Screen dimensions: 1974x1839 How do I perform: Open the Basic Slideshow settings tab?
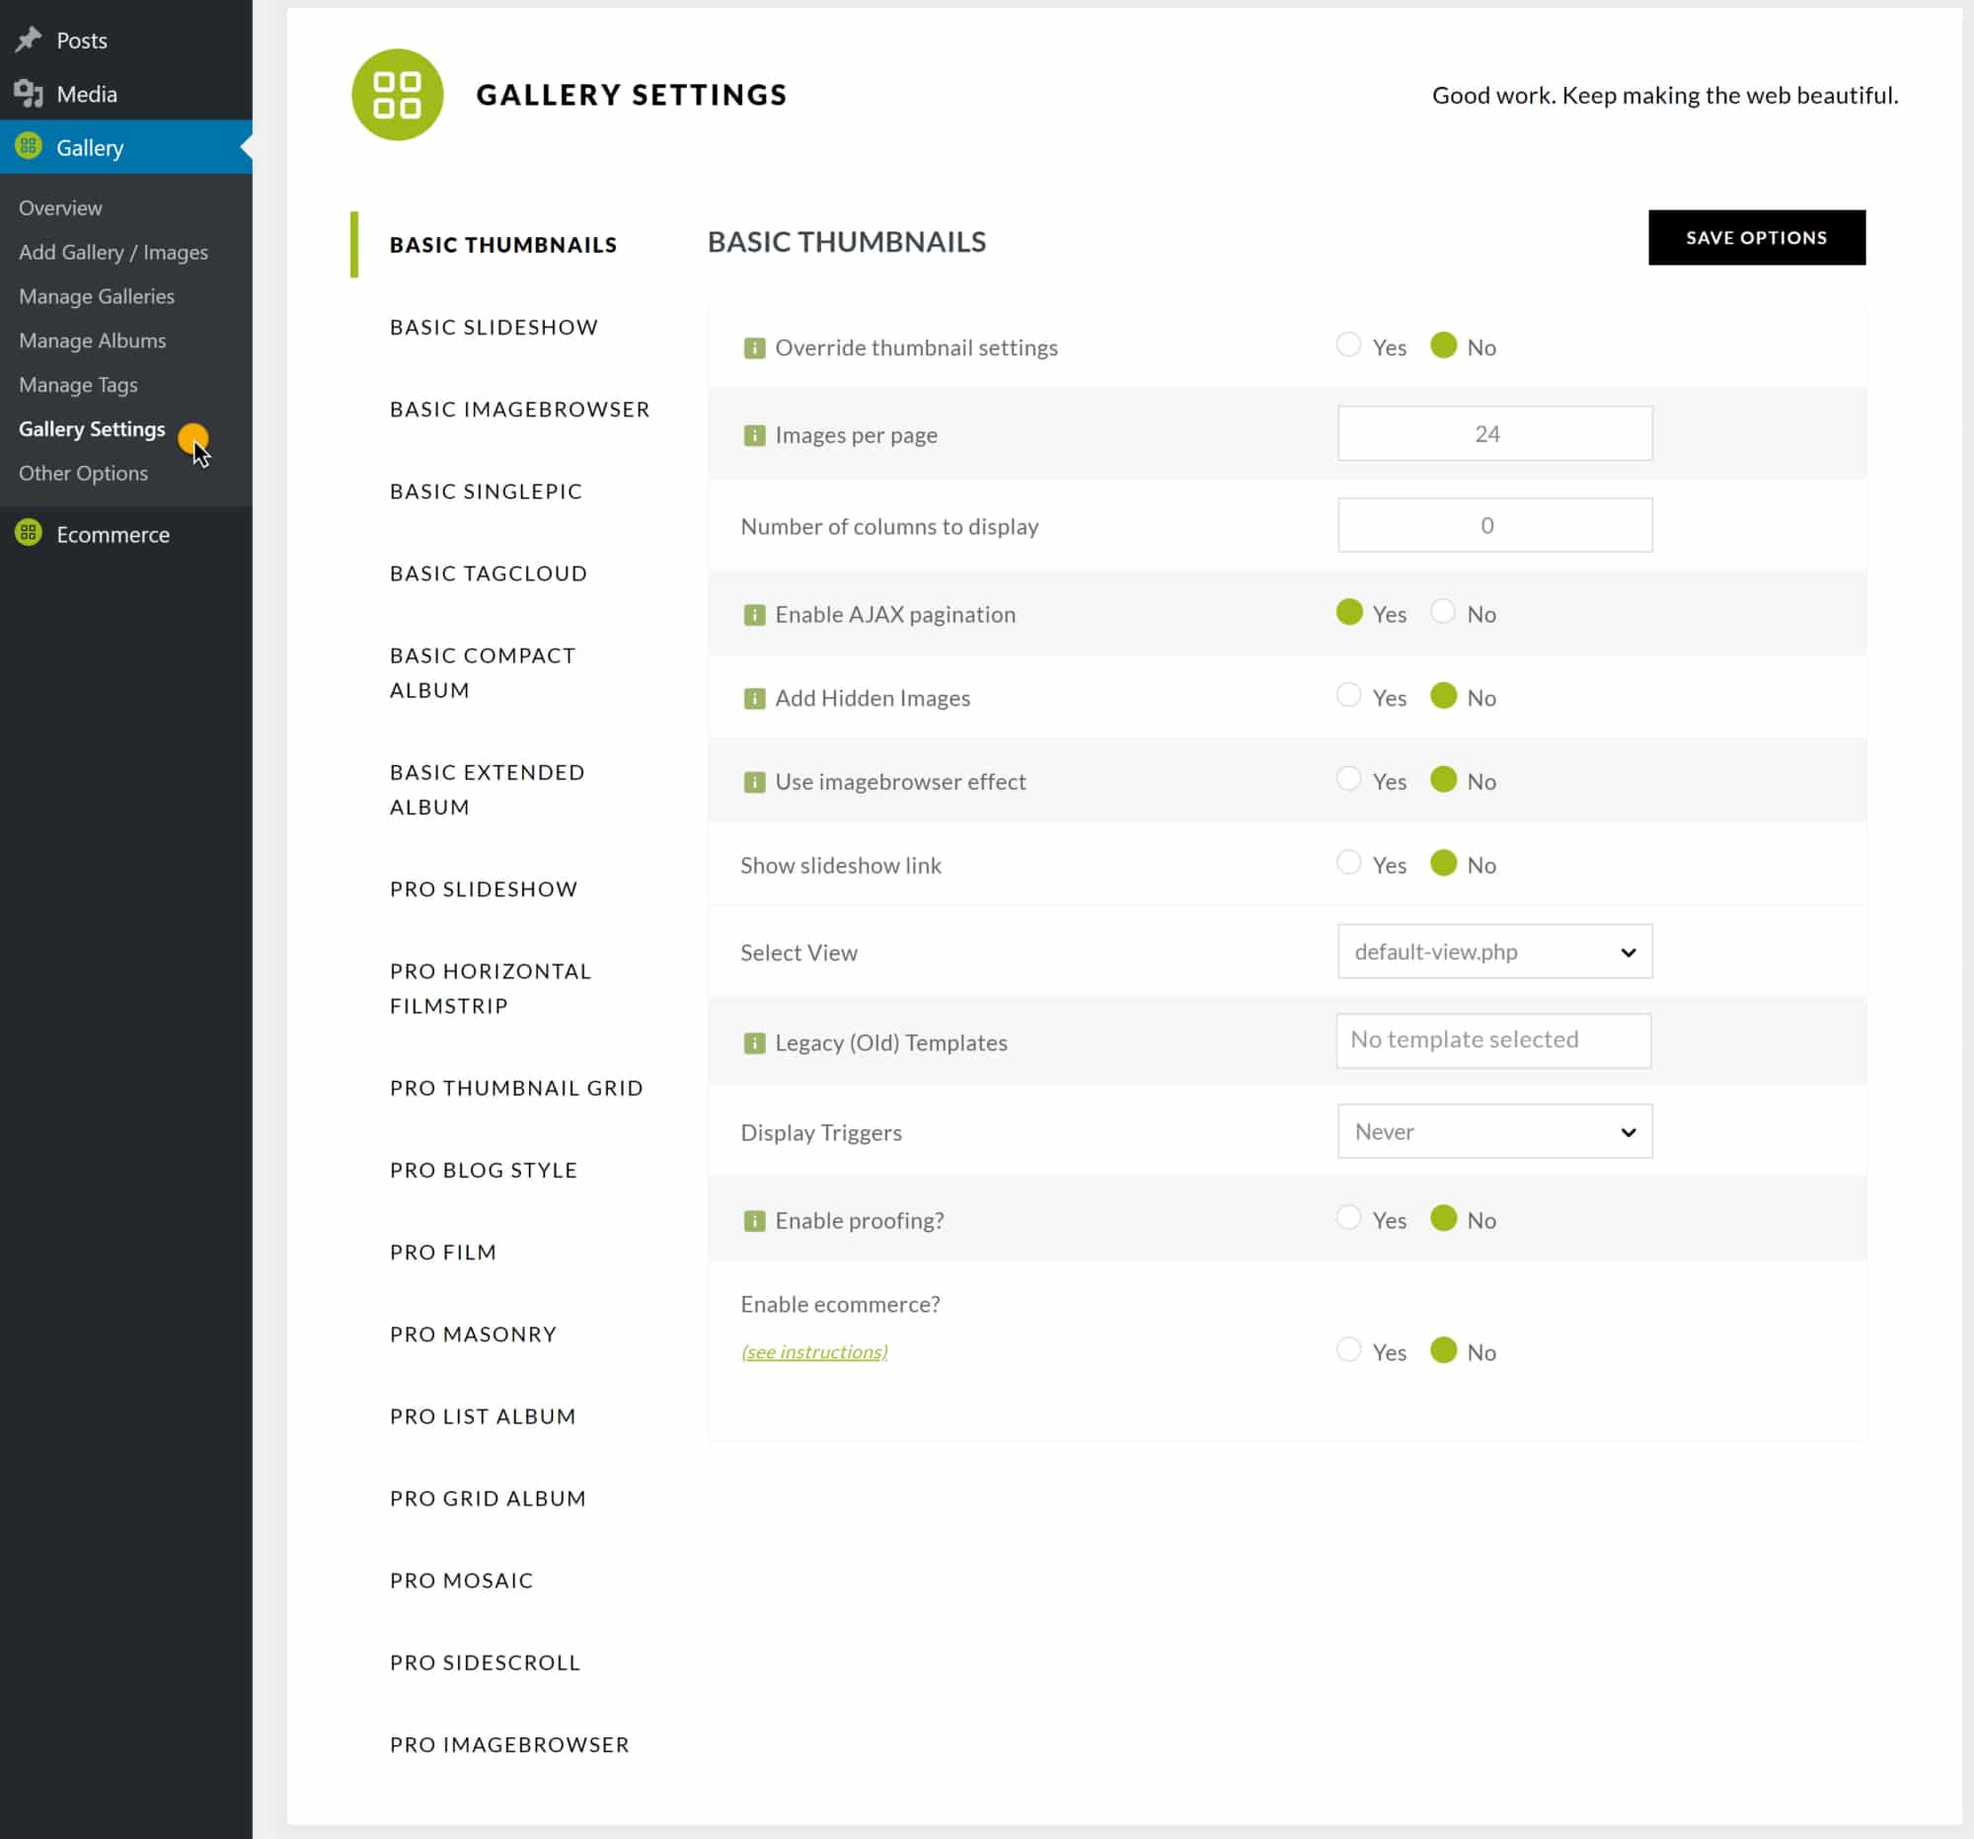click(x=493, y=327)
